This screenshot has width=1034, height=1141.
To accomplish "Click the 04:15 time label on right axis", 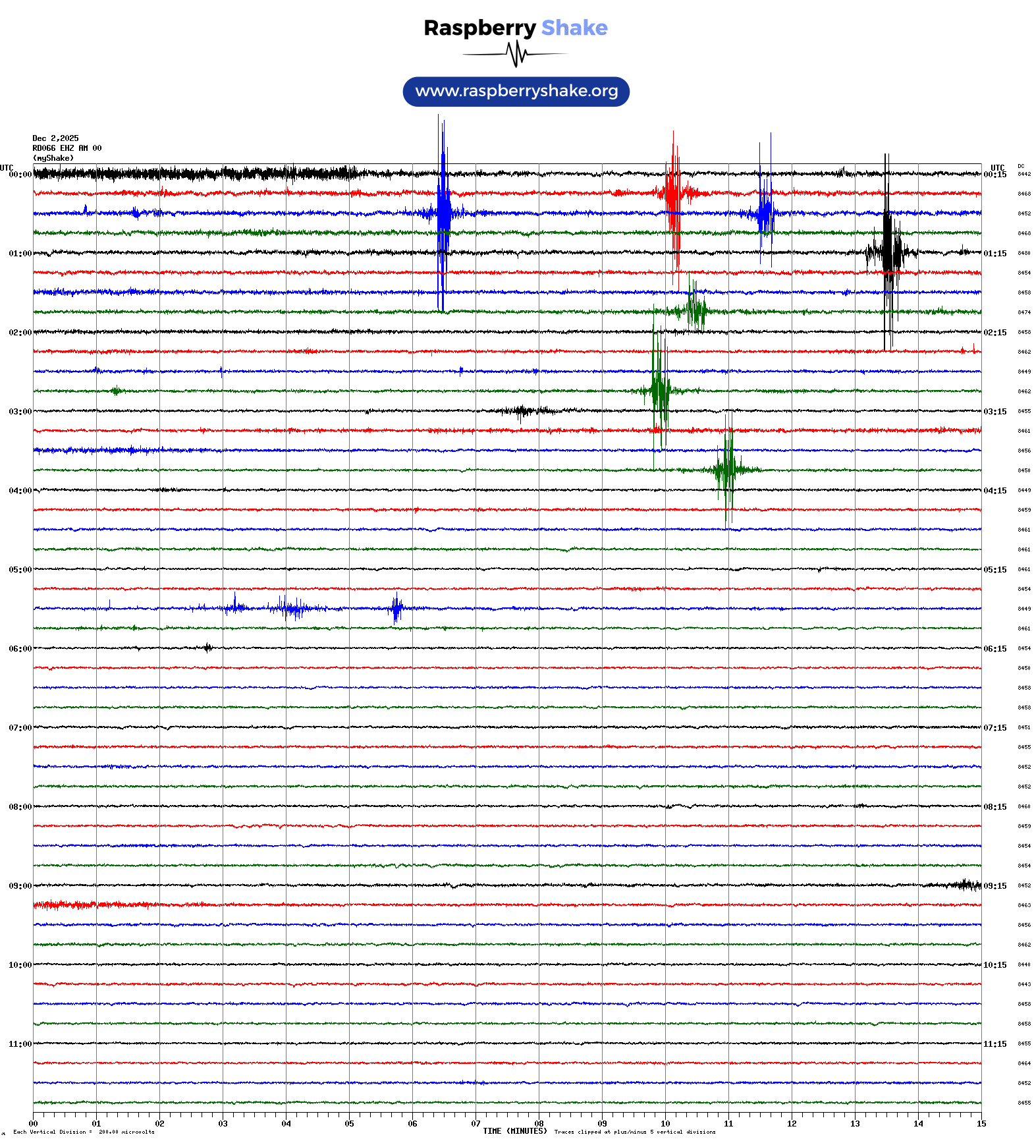I will click(x=994, y=491).
